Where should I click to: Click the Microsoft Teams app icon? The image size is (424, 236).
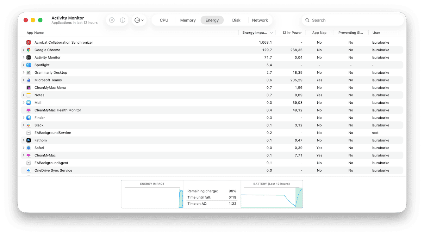click(x=28, y=80)
